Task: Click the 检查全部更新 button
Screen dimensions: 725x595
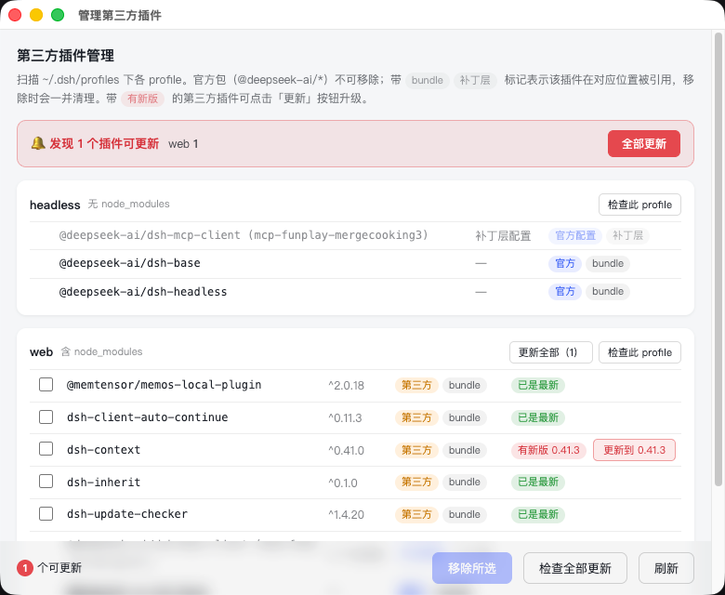Action: [574, 568]
